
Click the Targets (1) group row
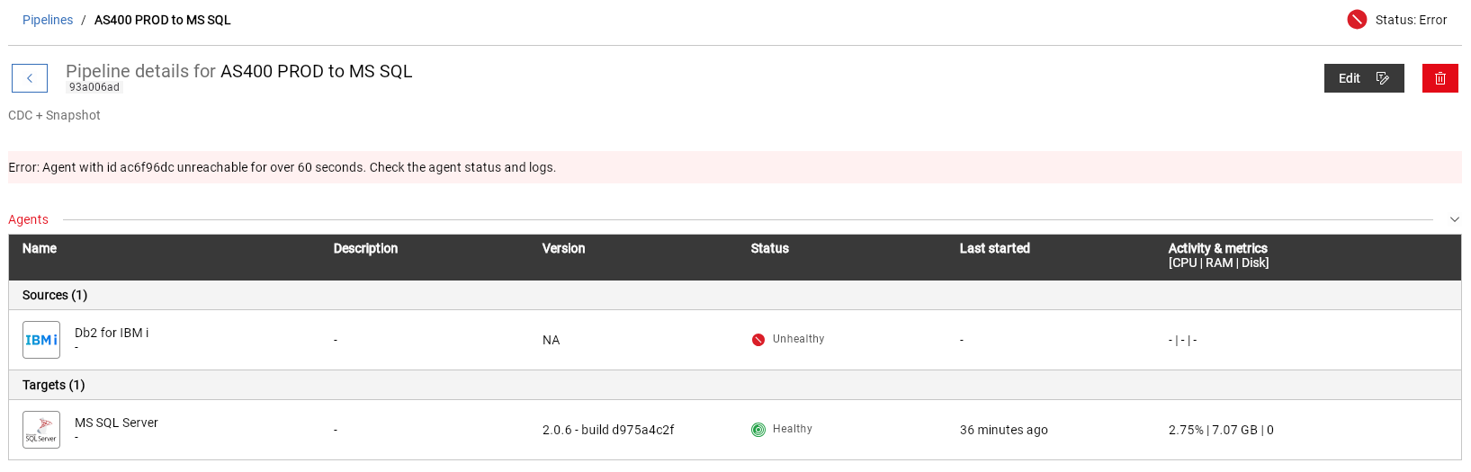tap(735, 385)
